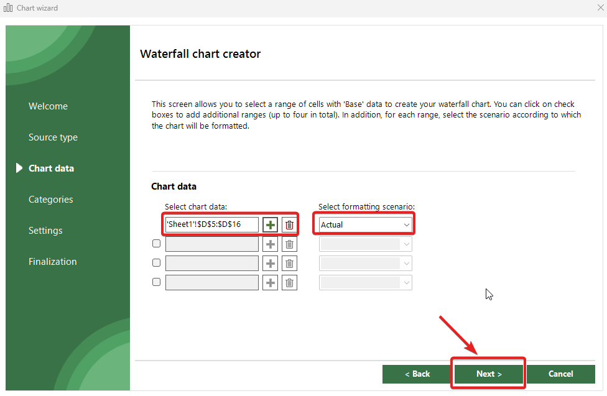The height and width of the screenshot is (396, 607).
Task: Open the 'Actual' formatting scenario dropdown
Action: [x=365, y=224]
